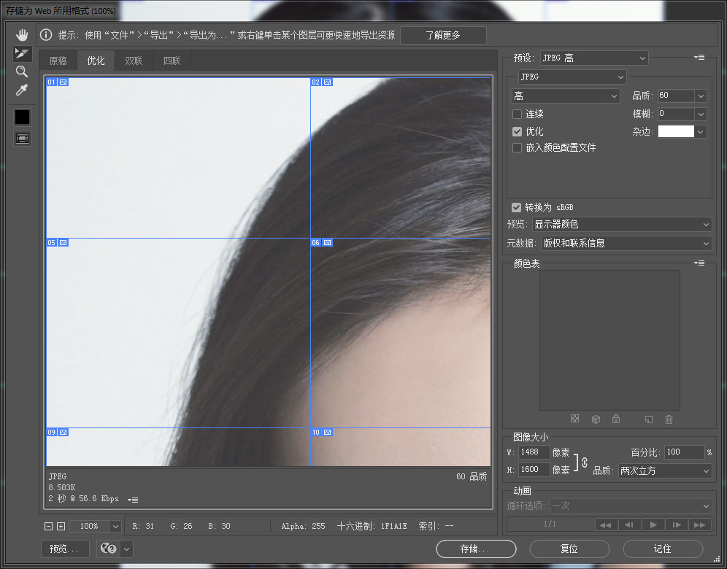Open the 预设 JPEG 高 dropdown
Viewport: 727px width, 569px height.
click(594, 58)
